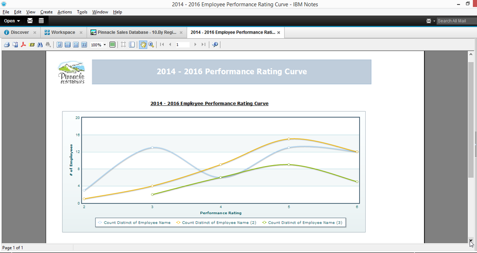Image resolution: width=477 pixels, height=253 pixels.
Task: Open the Mail envelope icon beside Open
Action: pyautogui.click(x=30, y=21)
